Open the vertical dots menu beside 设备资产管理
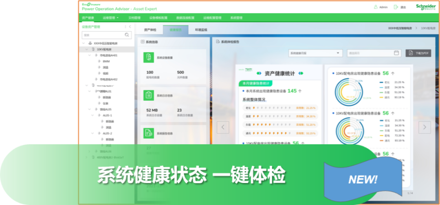440x205 pixels. tap(125, 26)
